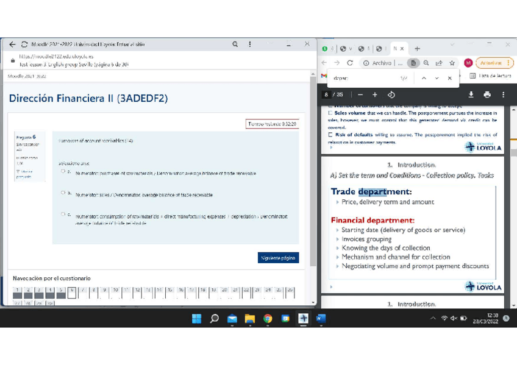Open volume control in system tray

pyautogui.click(x=454, y=318)
